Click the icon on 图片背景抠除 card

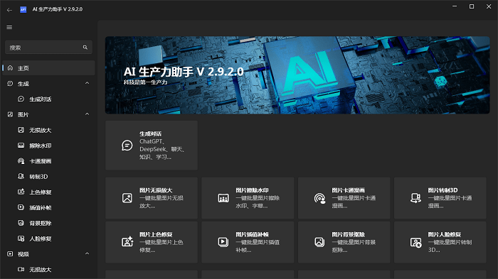pos(319,242)
